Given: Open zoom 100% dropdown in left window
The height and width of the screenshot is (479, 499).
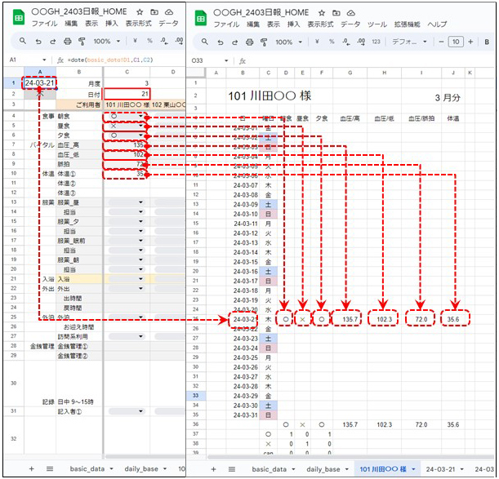Looking at the screenshot, I should point(107,41).
